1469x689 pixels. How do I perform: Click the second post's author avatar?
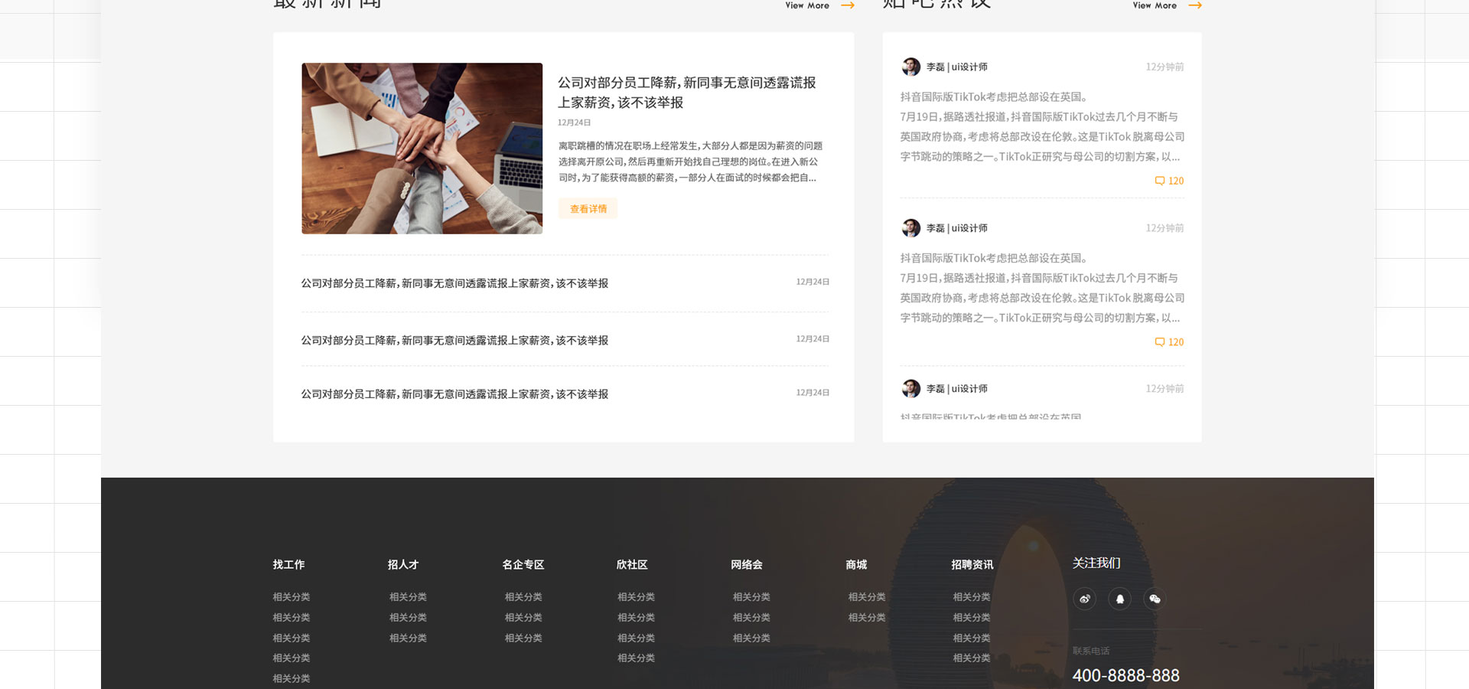(910, 228)
